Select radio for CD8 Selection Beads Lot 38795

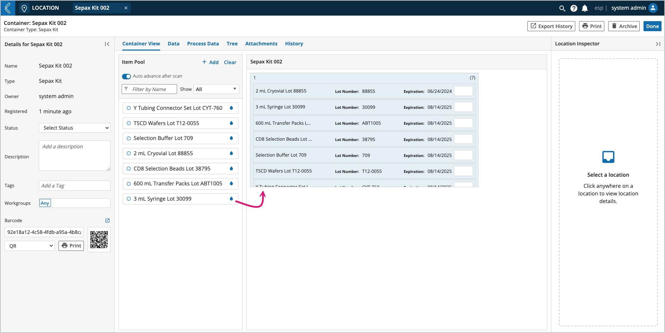(129, 168)
